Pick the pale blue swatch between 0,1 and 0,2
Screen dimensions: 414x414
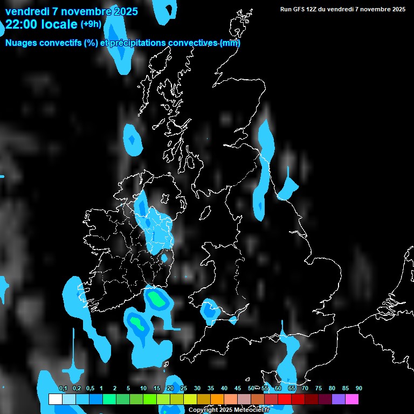(68, 399)
